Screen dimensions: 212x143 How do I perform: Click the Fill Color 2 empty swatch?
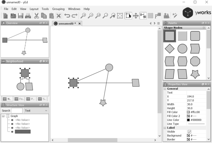click(188, 116)
